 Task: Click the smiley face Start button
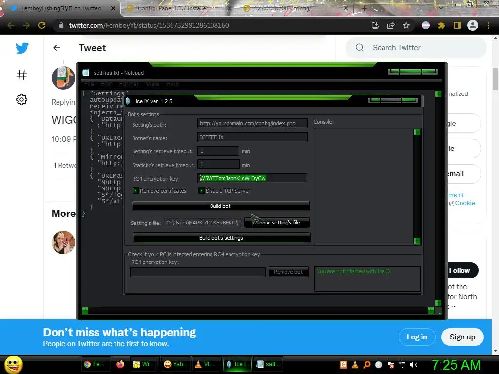pos(13,364)
